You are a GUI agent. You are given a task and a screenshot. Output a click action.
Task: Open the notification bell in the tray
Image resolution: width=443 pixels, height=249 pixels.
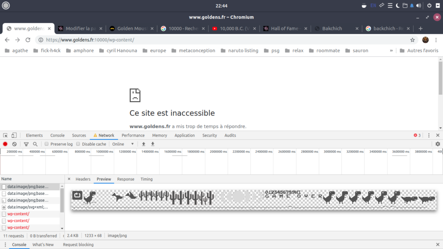pos(412,6)
